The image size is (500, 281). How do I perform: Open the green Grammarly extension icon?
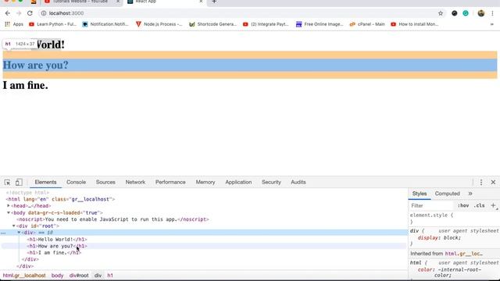point(466,13)
